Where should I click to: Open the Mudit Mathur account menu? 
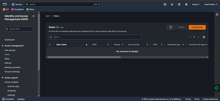(211, 4)
